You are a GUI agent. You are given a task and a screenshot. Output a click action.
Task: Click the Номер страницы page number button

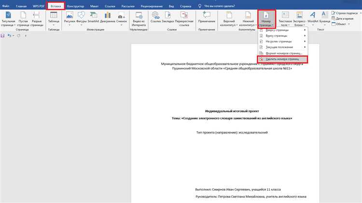coord(266,19)
